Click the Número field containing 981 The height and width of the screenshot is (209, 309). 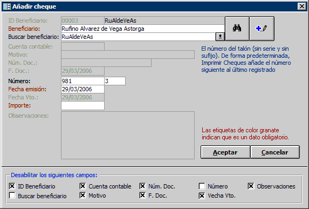coord(83,81)
